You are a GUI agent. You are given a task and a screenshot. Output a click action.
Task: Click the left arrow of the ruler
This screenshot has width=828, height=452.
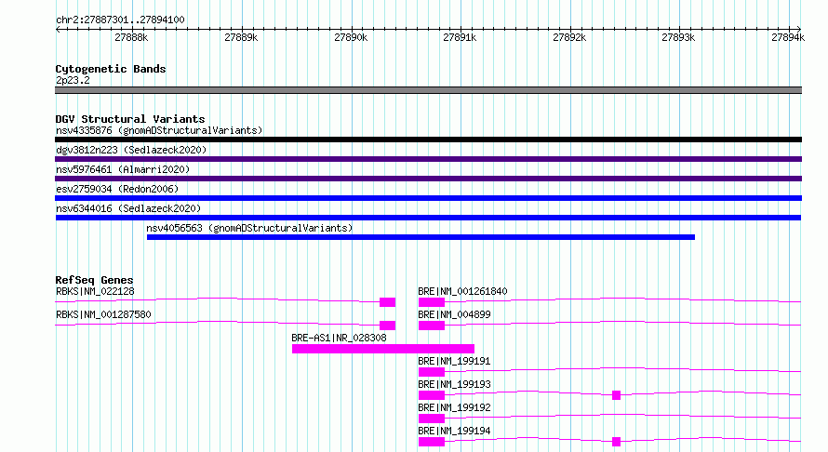58,29
